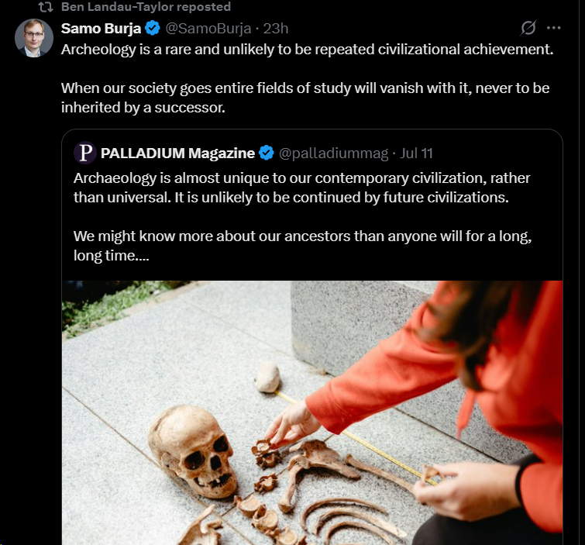The image size is (585, 545).
Task: Open the skeleton excavation photo
Action: 312,411
